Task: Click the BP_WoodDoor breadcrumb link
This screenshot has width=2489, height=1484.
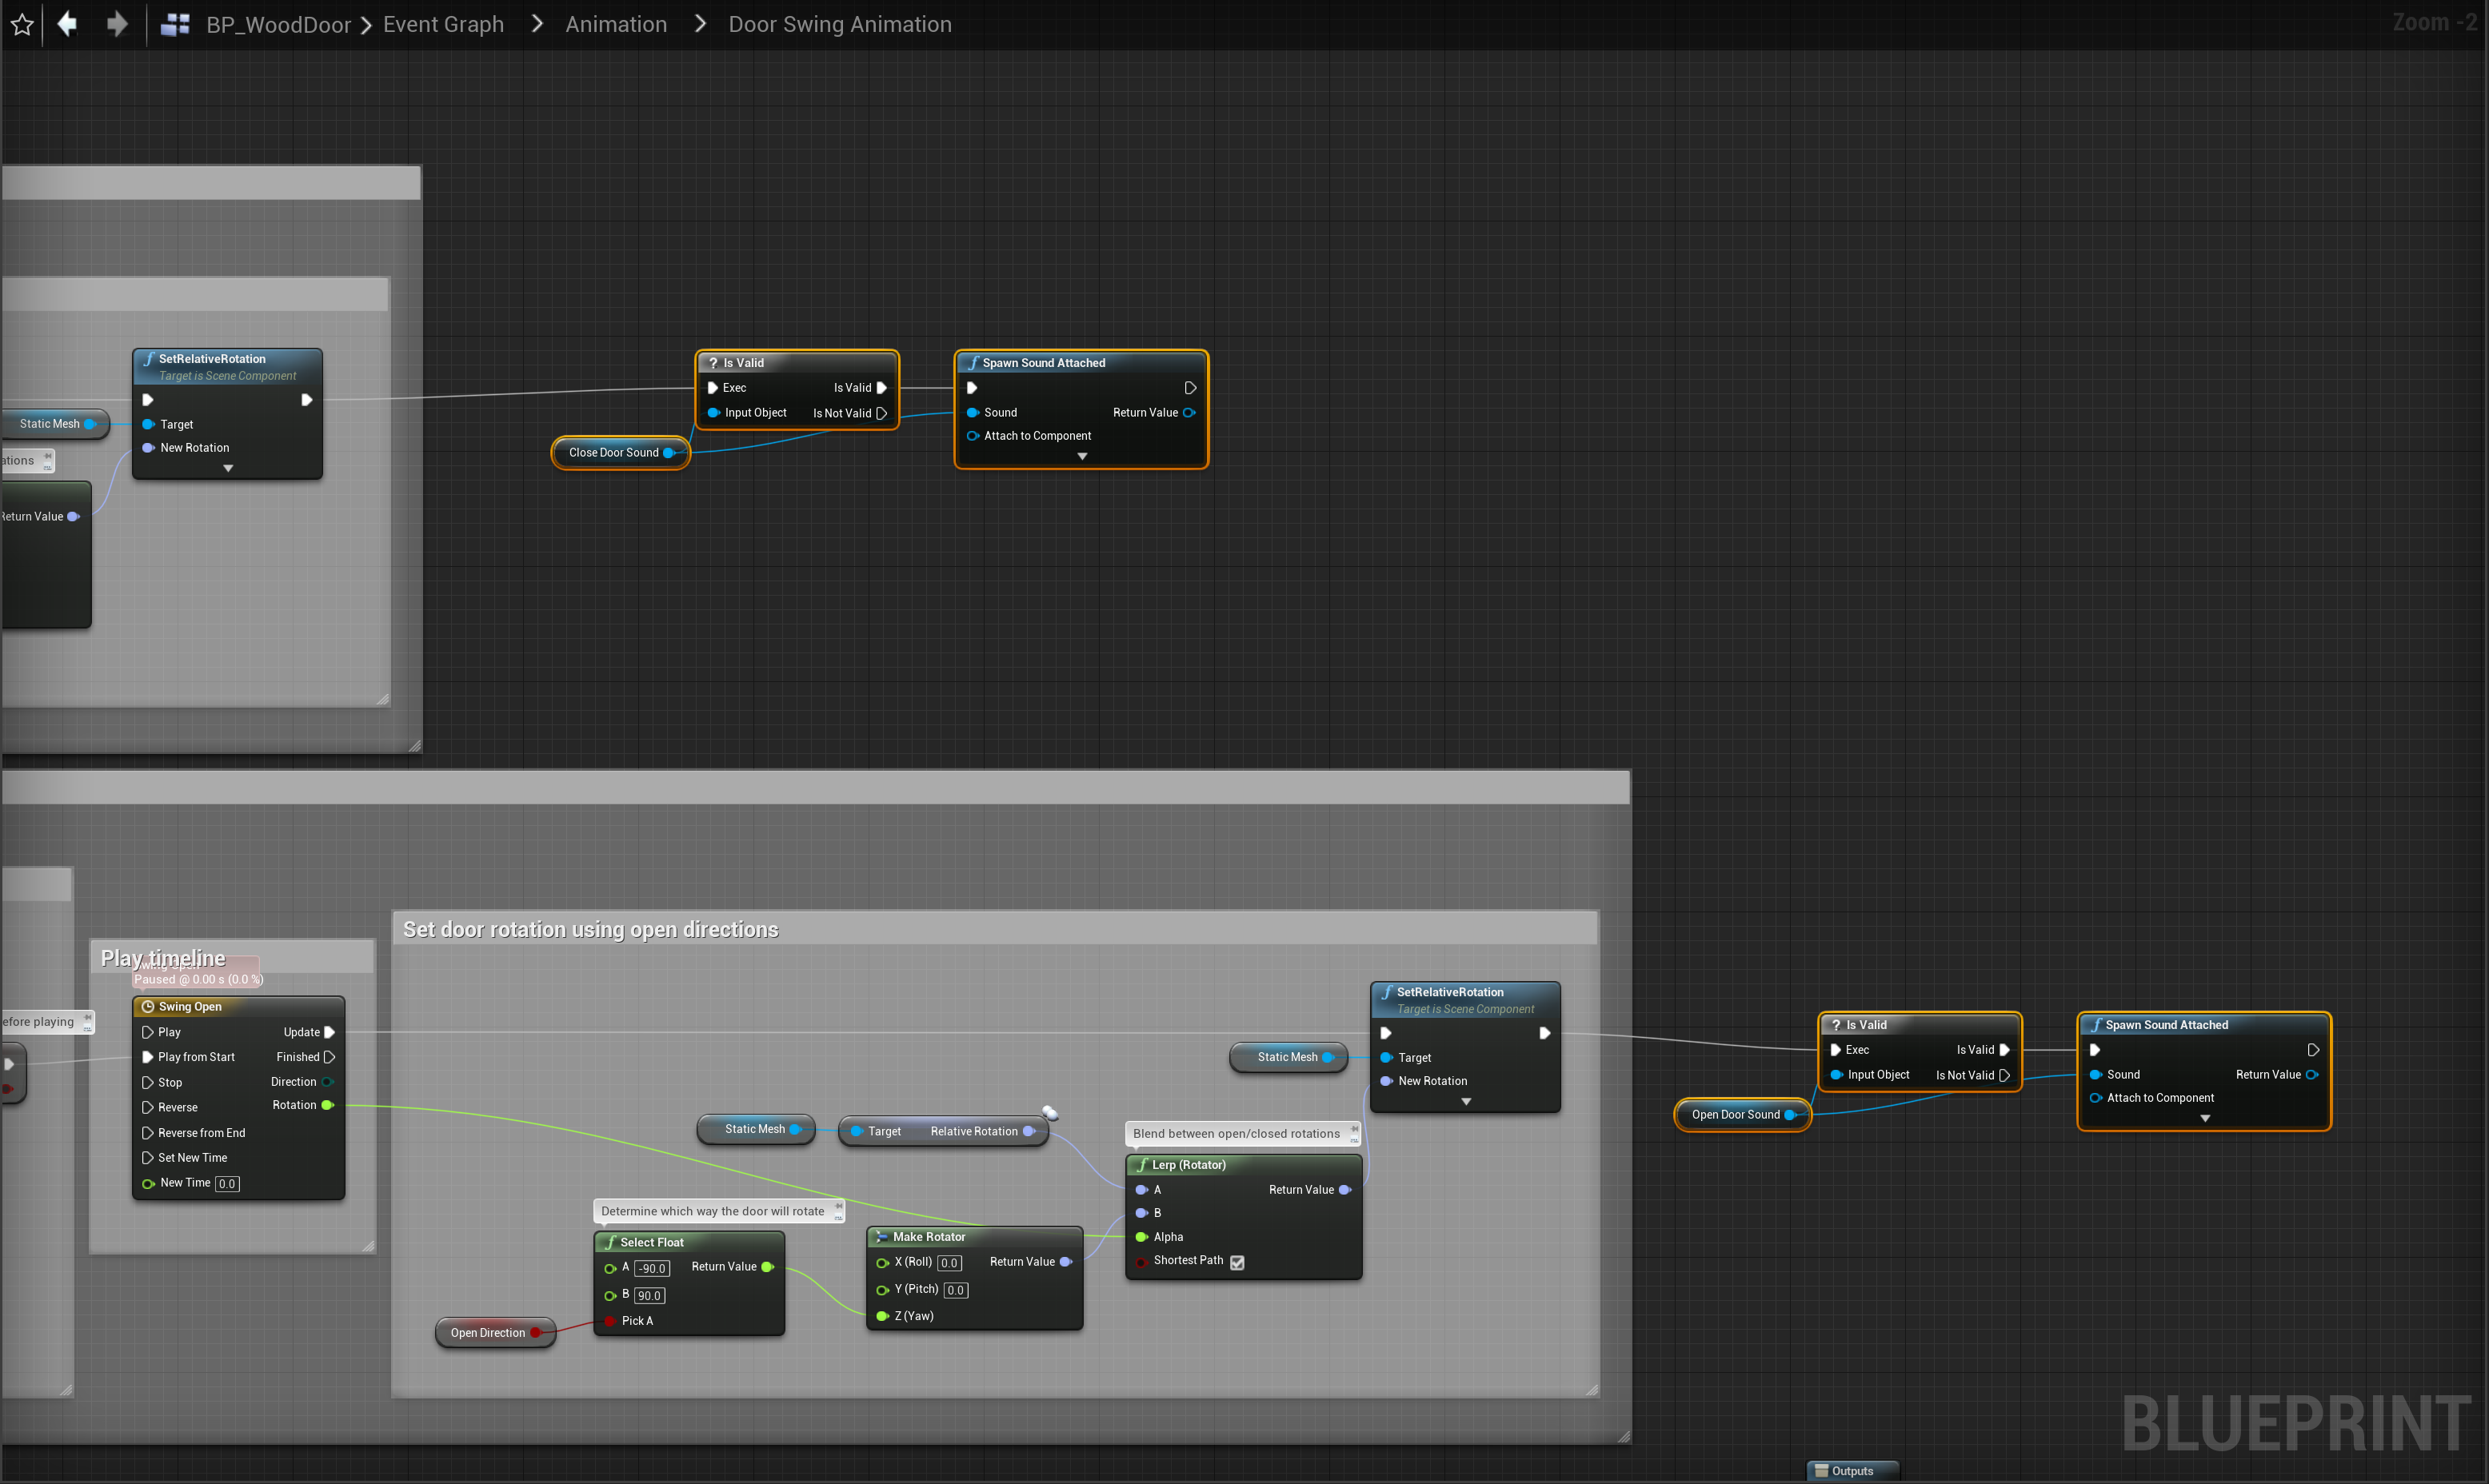Action: click(x=278, y=24)
